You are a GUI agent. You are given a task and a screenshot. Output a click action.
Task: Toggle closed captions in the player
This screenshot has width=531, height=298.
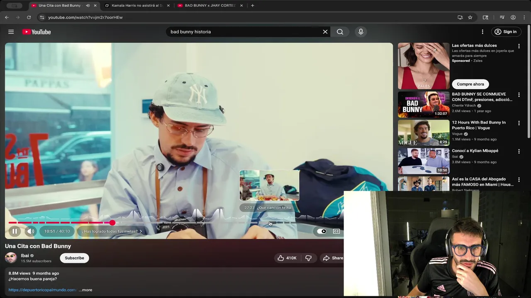coord(336,231)
